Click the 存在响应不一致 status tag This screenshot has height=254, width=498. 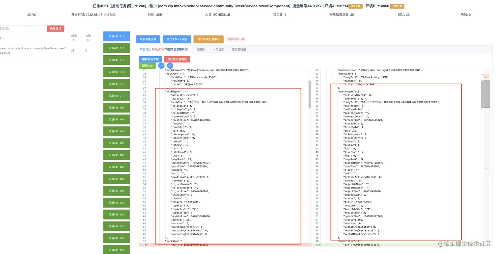236,39
